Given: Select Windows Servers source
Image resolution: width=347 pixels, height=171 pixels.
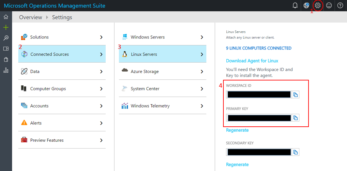Looking at the screenshot, I should [163, 37].
